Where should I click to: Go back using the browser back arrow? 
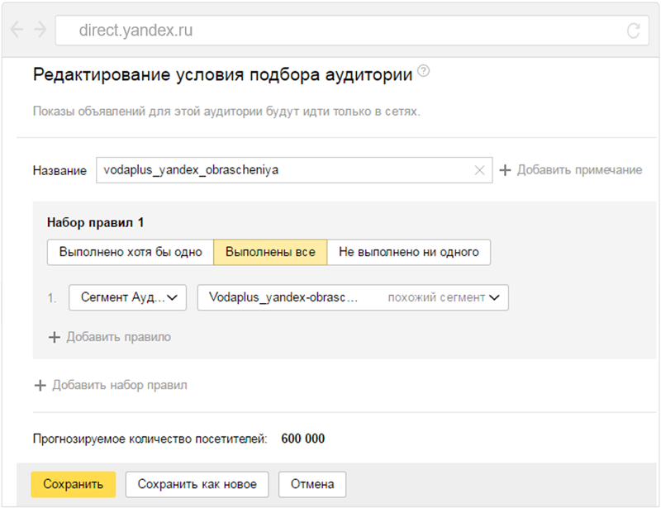click(17, 30)
